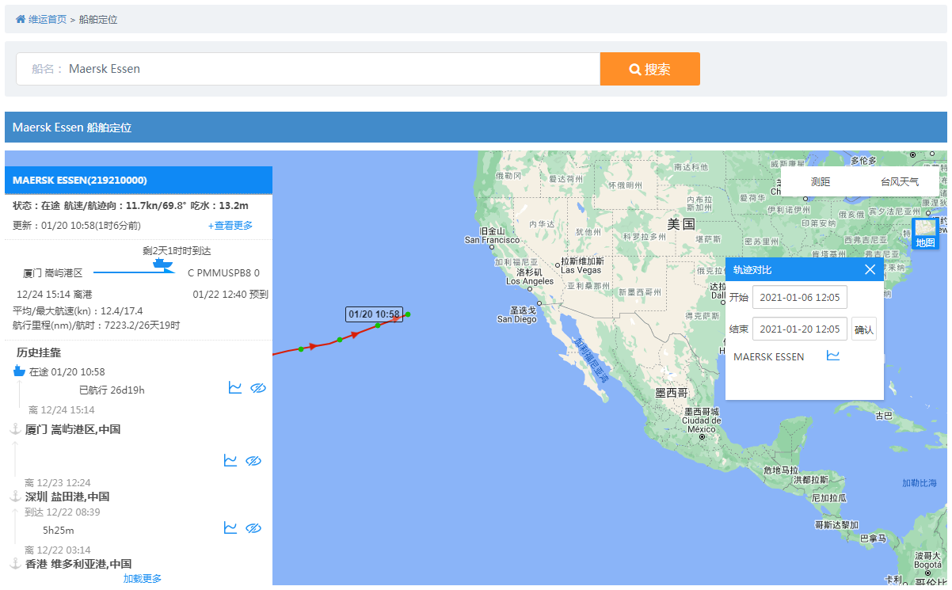Click the 剩2天1时到达 remaining time text

pos(177,250)
